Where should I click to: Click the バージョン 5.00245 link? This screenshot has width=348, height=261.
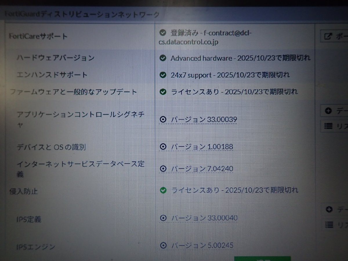[x=202, y=245]
